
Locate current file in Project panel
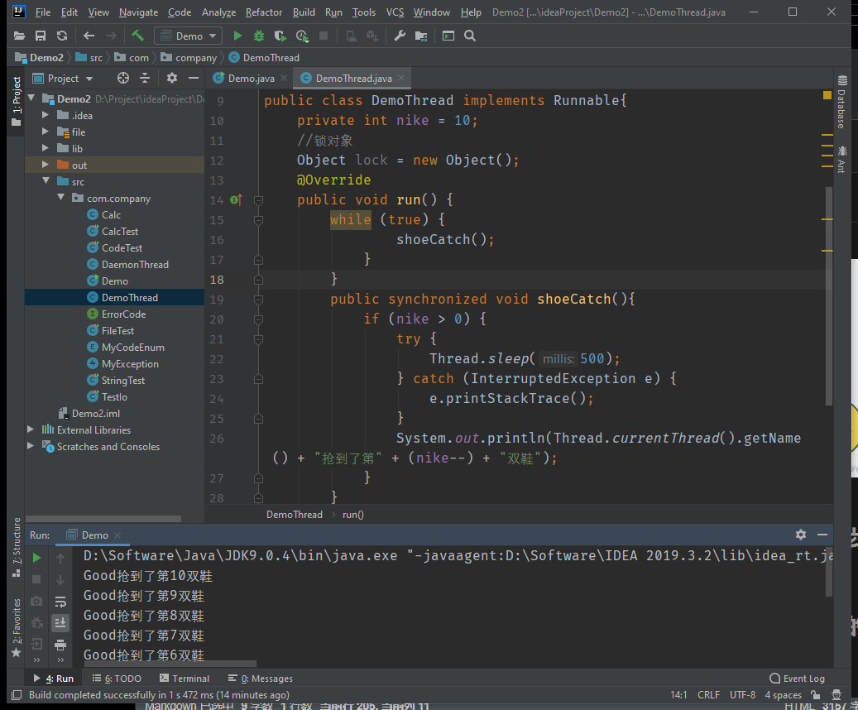coord(123,79)
